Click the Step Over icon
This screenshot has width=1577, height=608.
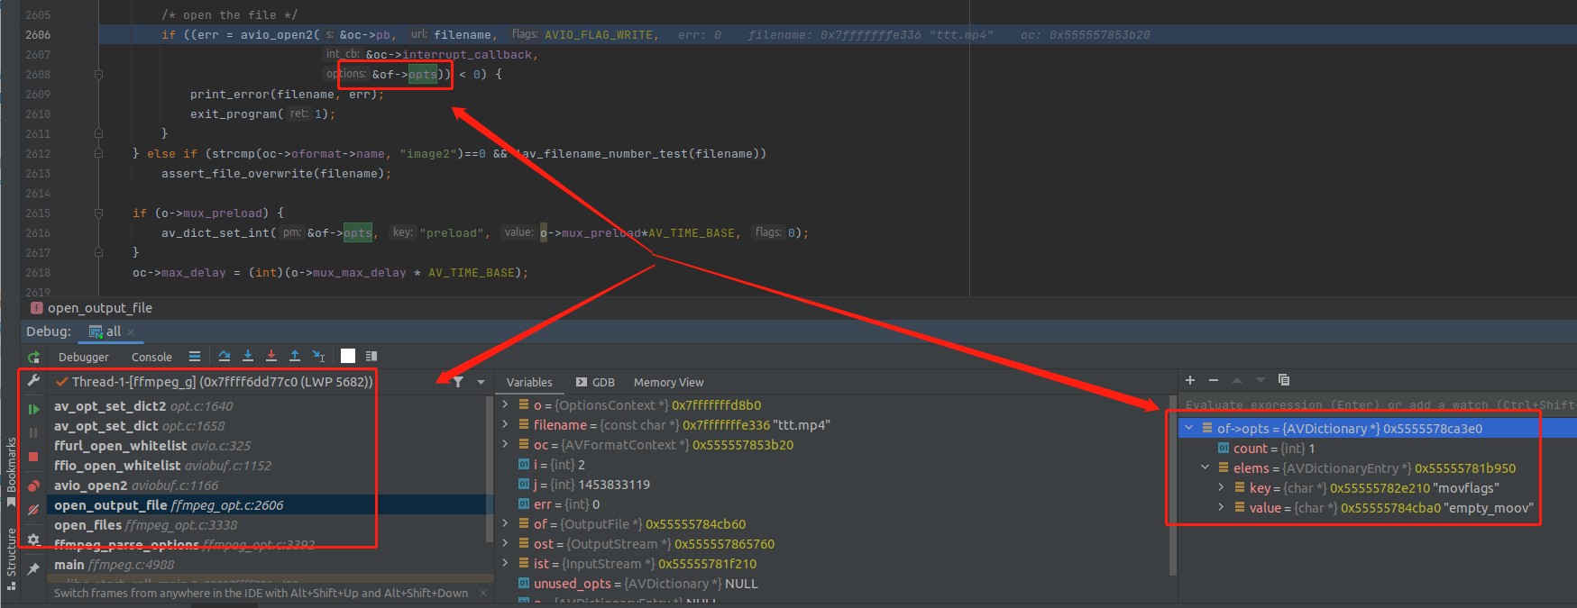tap(225, 357)
